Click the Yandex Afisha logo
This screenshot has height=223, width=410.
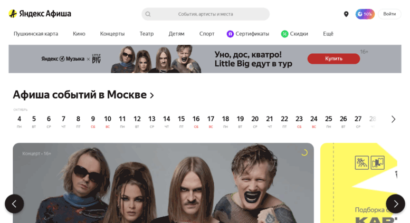40,14
